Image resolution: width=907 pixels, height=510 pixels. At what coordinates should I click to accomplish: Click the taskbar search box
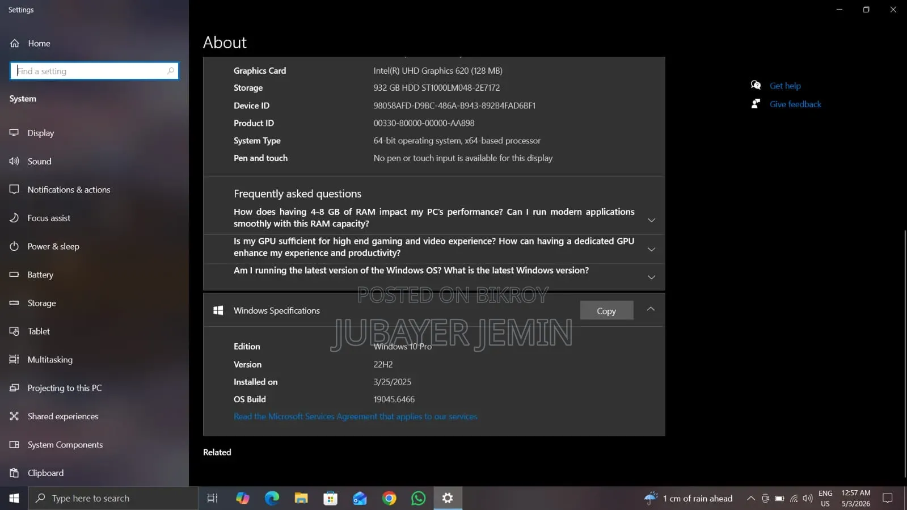pyautogui.click(x=113, y=498)
